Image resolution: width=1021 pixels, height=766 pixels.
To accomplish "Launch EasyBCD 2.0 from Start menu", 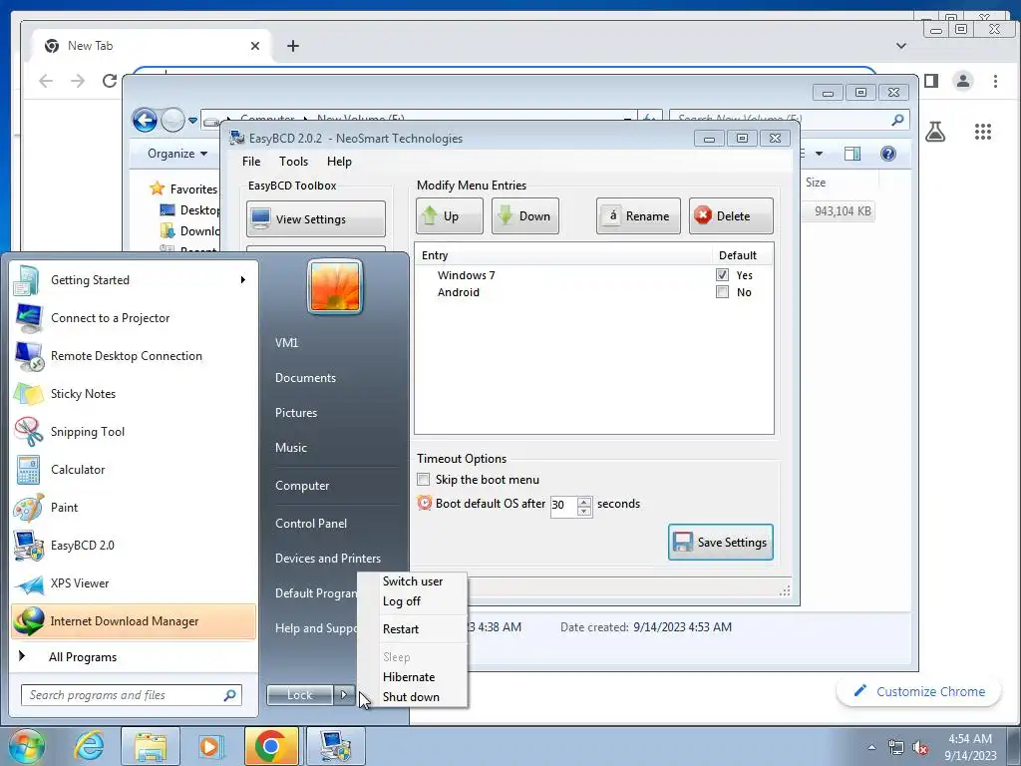I will pyautogui.click(x=134, y=546).
